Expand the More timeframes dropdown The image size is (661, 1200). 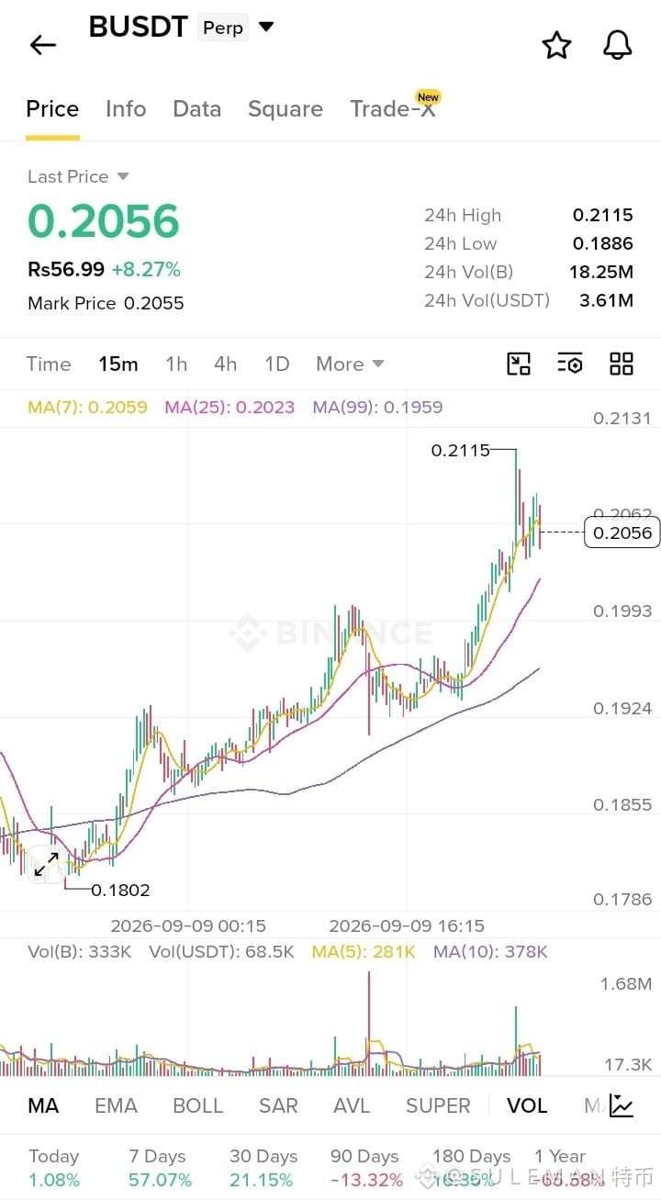[350, 364]
